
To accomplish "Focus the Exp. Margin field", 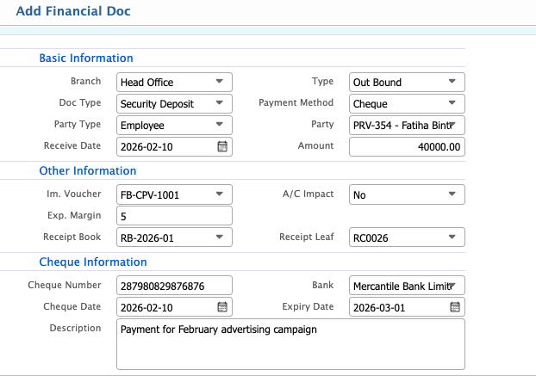I will (174, 216).
